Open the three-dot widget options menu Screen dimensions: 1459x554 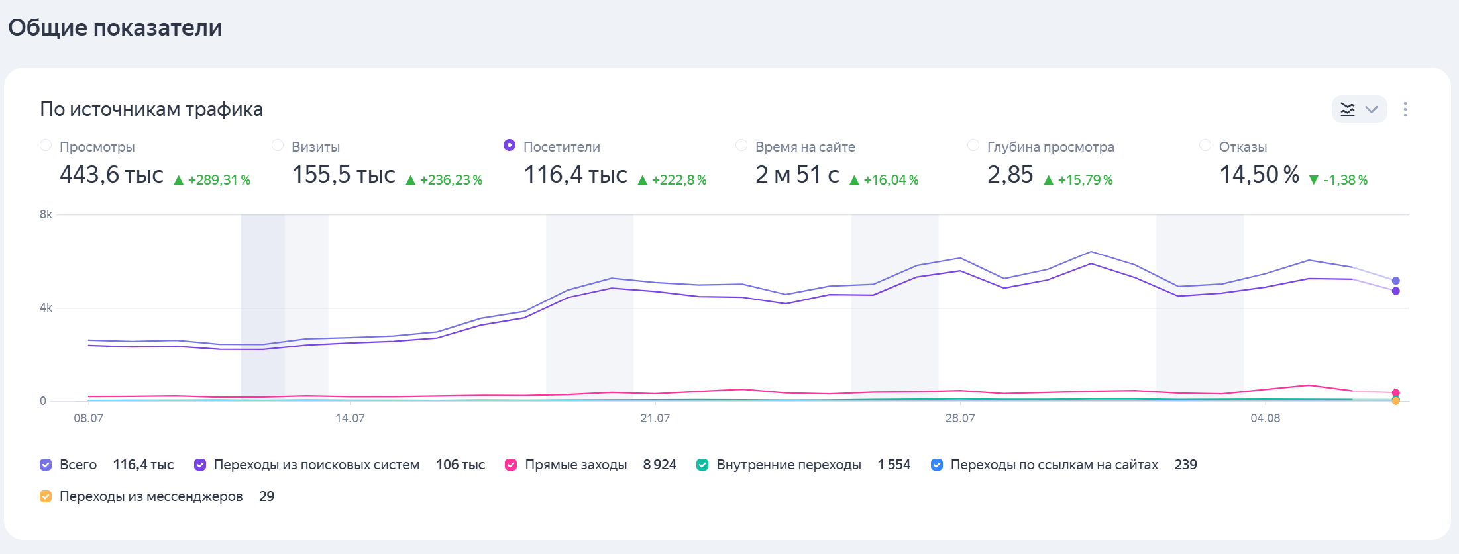1405,109
